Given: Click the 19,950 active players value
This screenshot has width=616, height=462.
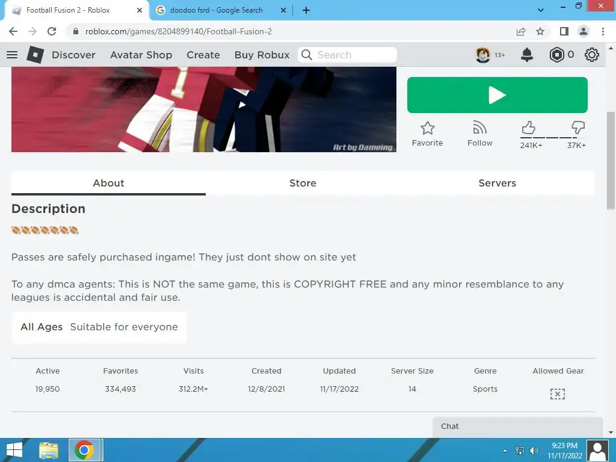Looking at the screenshot, I should [x=48, y=389].
